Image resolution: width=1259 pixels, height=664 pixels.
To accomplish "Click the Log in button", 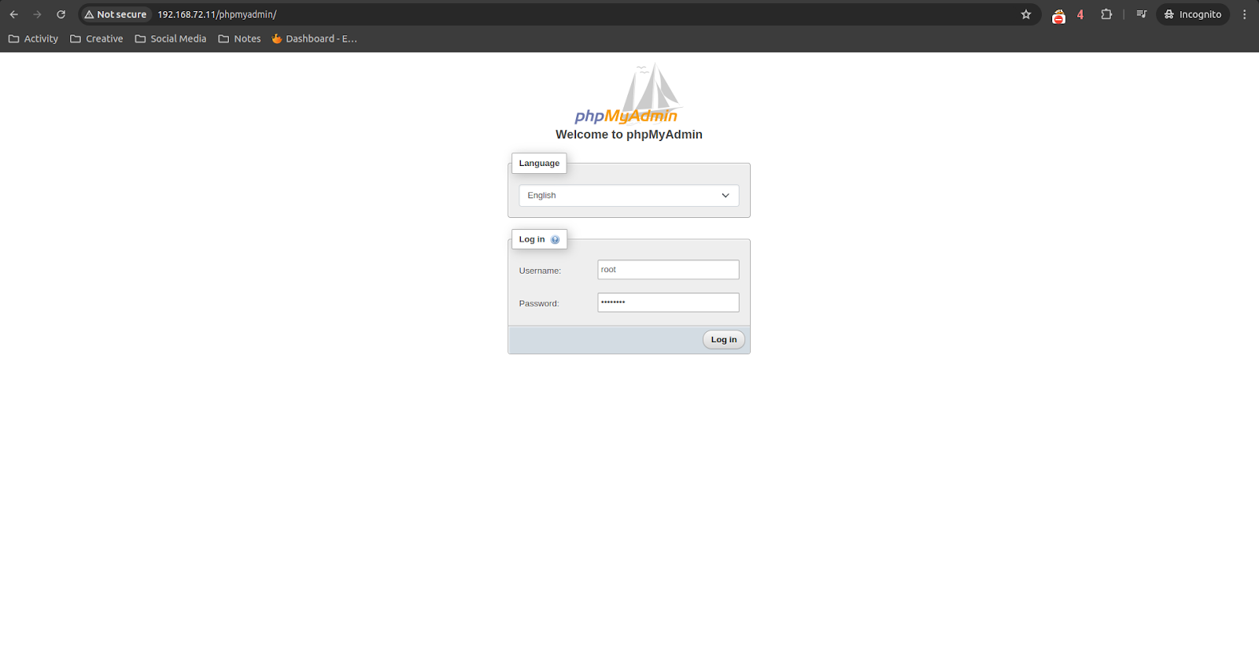I will coord(724,340).
